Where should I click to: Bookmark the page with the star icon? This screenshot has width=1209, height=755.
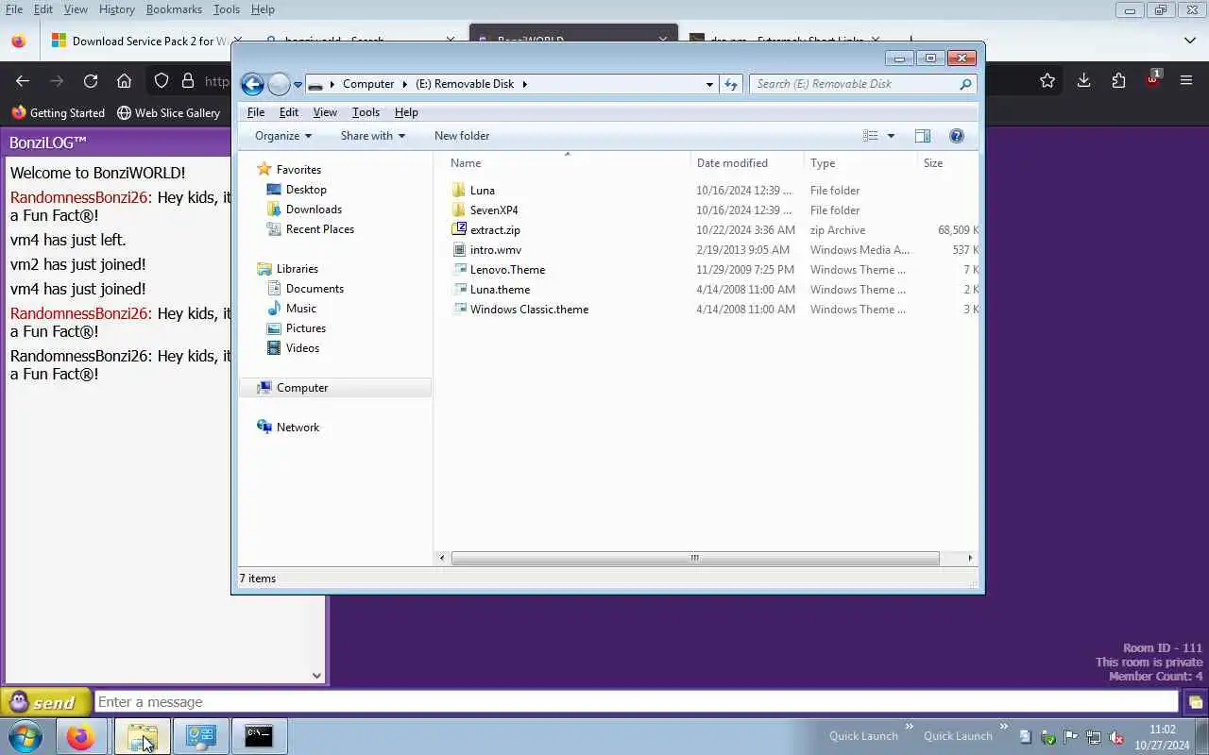[1047, 81]
